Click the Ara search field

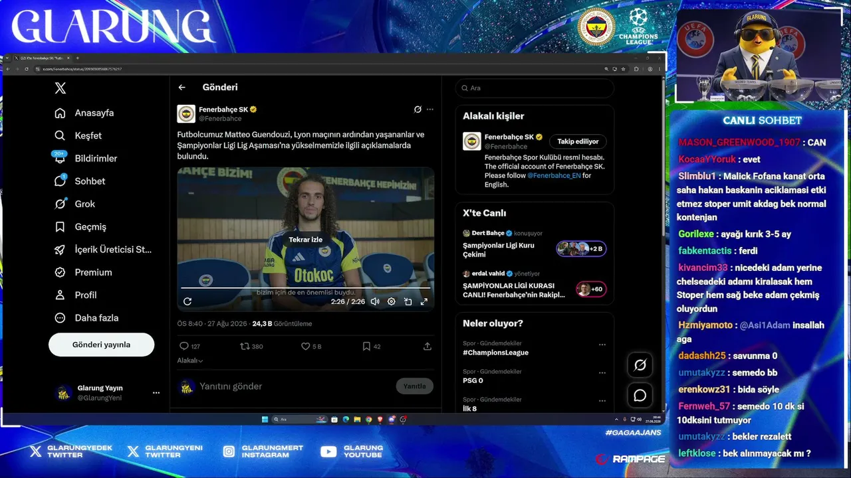(x=535, y=88)
